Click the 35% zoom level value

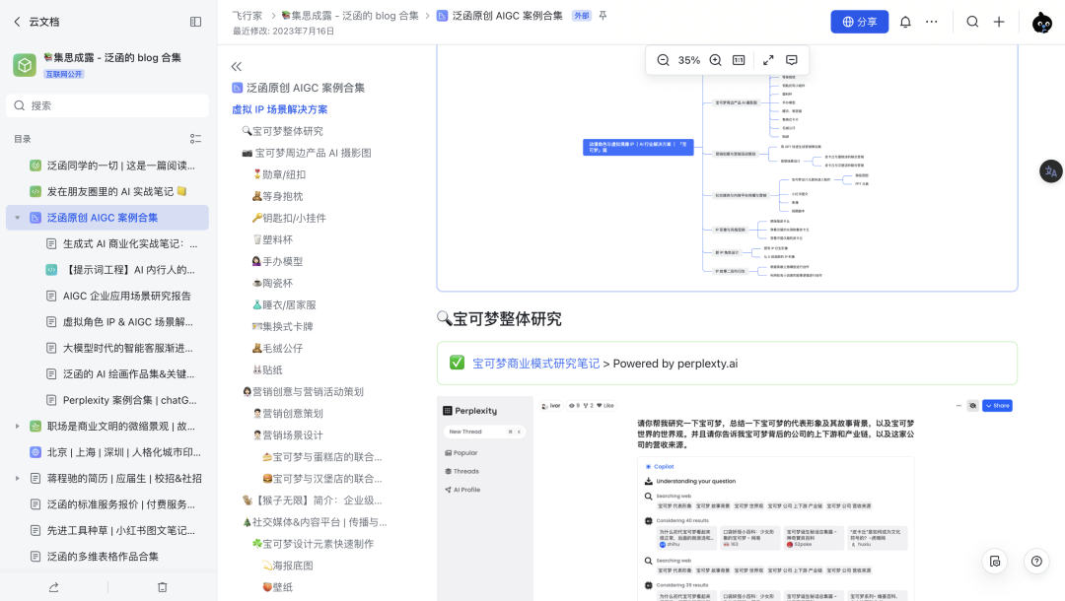coord(688,60)
